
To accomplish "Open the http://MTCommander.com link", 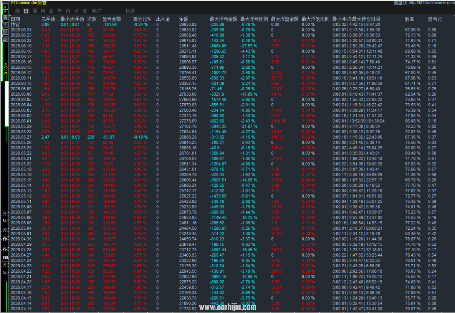I will click(432, 3).
